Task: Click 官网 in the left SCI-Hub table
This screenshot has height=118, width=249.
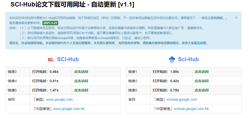Action: click(x=11, y=100)
